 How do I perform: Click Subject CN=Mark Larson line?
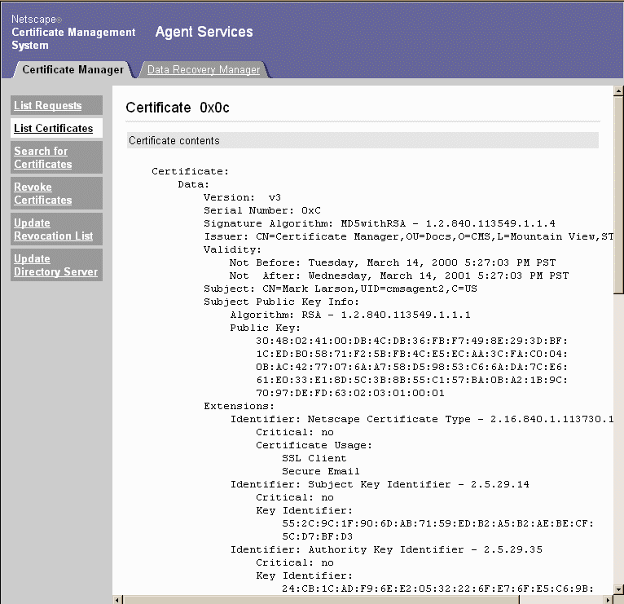click(x=341, y=289)
